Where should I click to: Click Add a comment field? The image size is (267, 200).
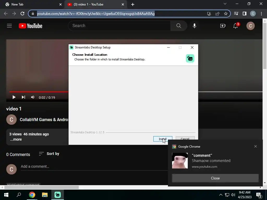click(94, 166)
